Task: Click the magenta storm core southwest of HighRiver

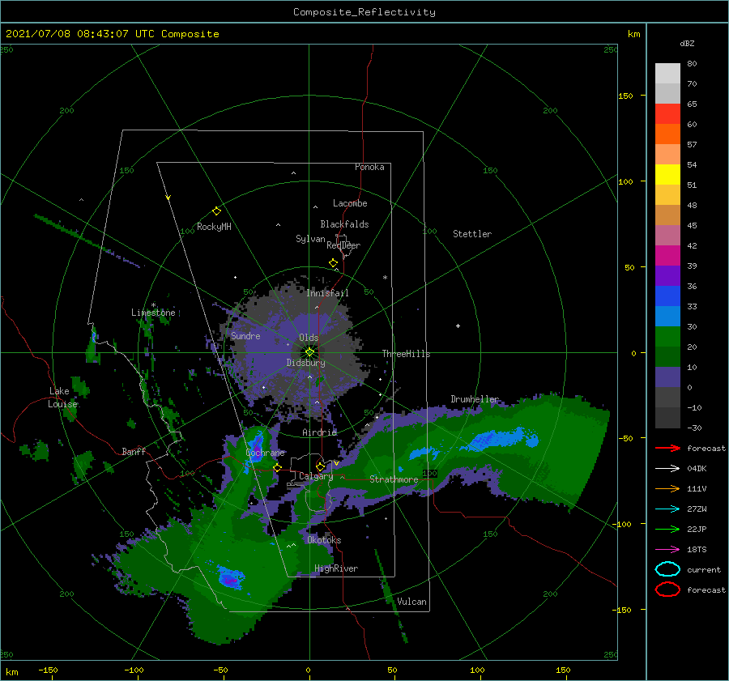Action: [230, 579]
